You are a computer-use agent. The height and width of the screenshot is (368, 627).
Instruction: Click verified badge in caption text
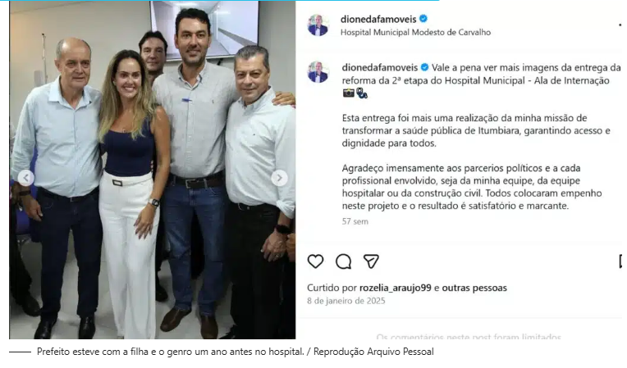coord(424,67)
